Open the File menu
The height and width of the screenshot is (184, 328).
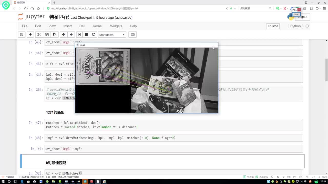(25, 26)
